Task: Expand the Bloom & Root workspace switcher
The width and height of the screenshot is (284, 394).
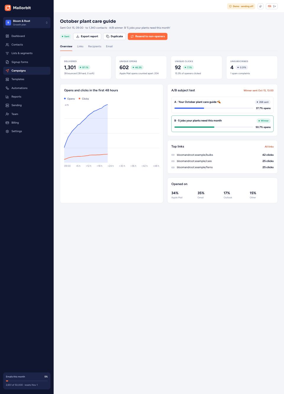Action: (x=27, y=23)
